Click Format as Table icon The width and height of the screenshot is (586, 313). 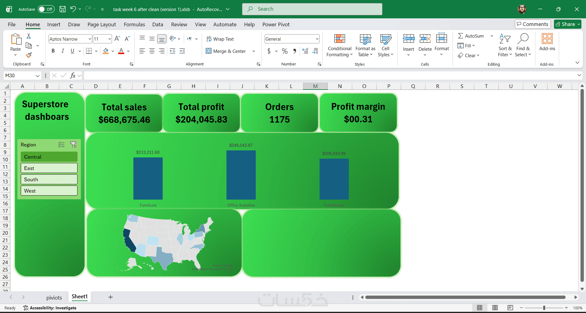point(365,39)
